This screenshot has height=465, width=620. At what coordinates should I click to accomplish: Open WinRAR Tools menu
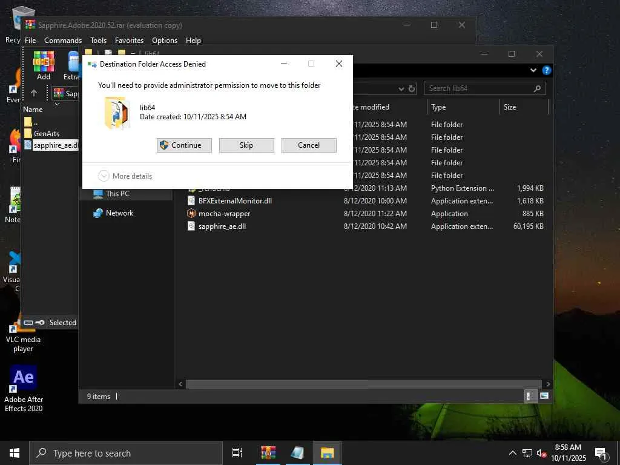click(98, 41)
